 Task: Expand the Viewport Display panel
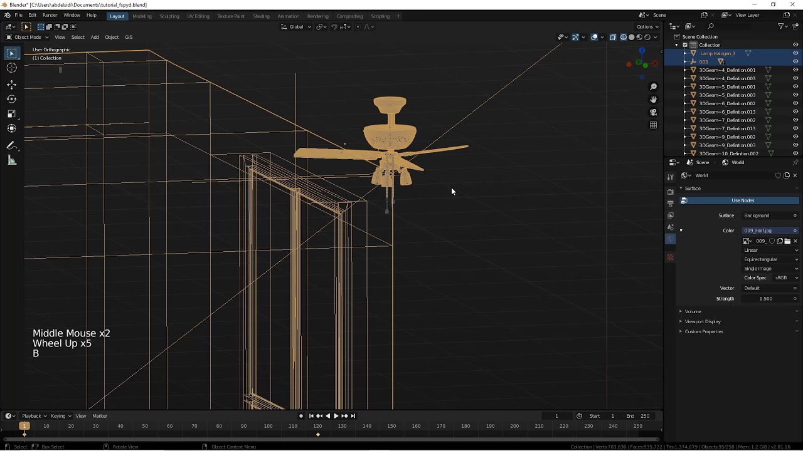point(702,321)
